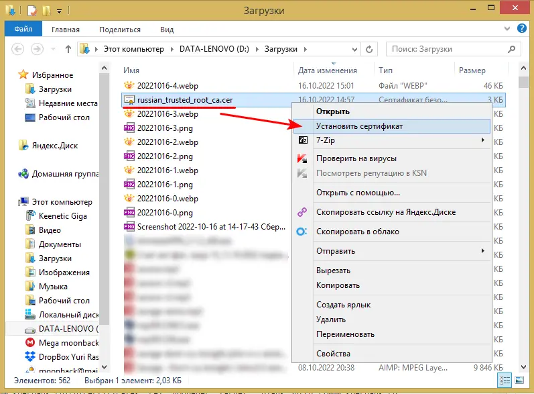Select Изображения in the sidebar
The image size is (534, 394).
coord(64,273)
